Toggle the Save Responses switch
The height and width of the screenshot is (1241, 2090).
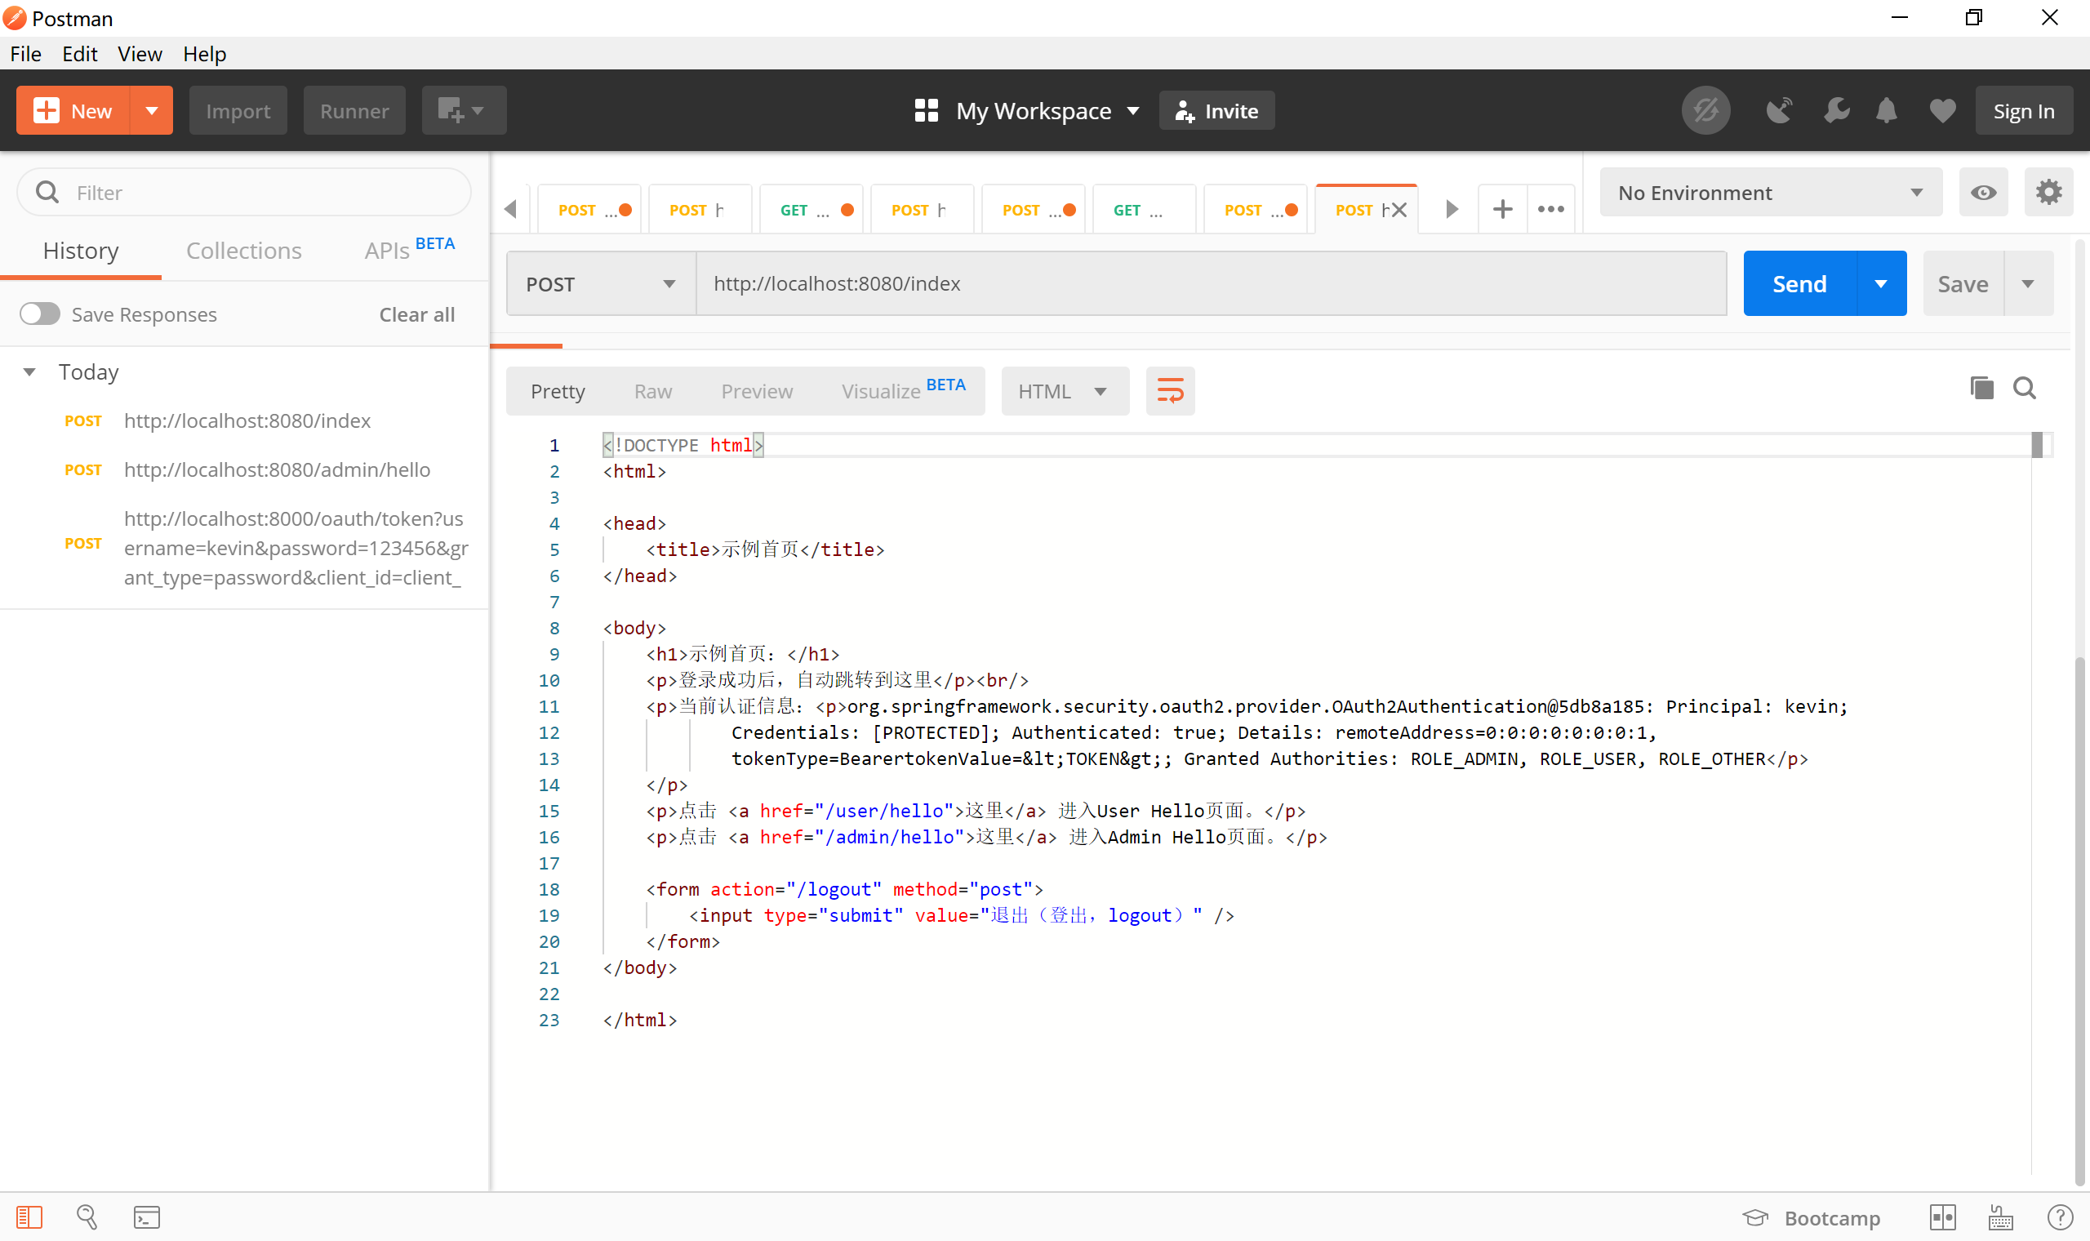pos(38,314)
